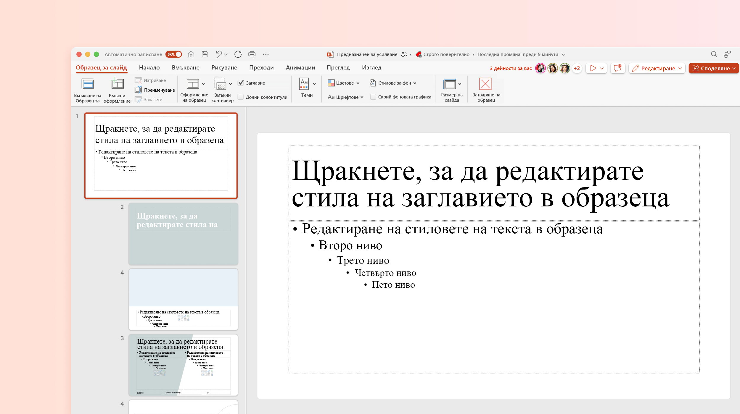Image resolution: width=740 pixels, height=414 pixels.
Task: Expand the slideshow play options arrow
Action: click(602, 68)
